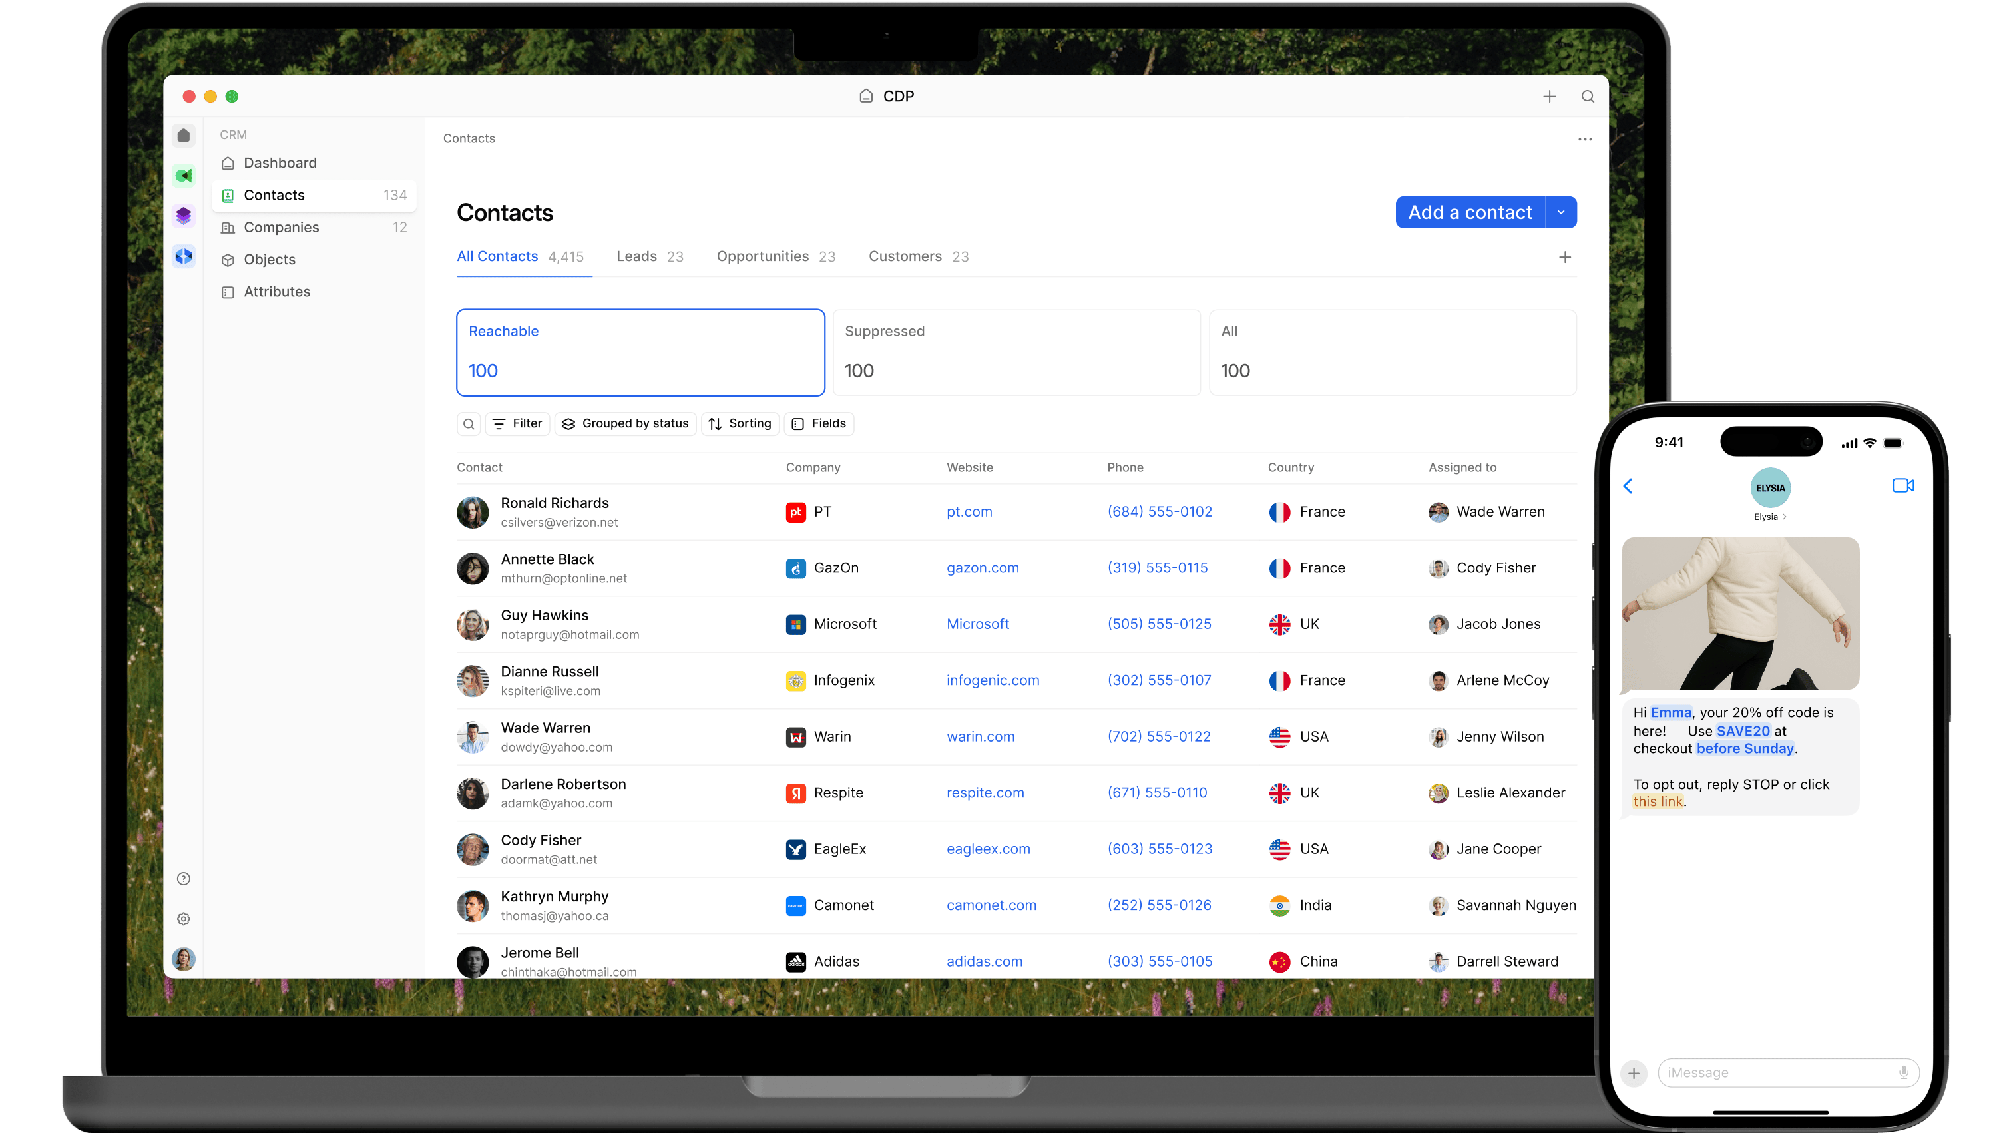Click the Microsoft company logo icon
This screenshot has width=2013, height=1133.
[x=795, y=624]
